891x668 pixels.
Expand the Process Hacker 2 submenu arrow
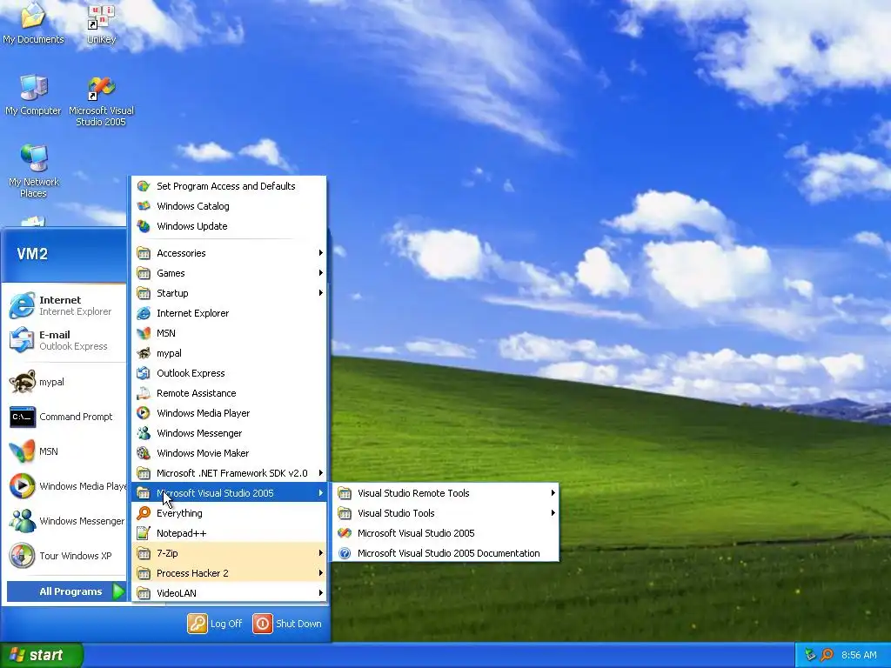coord(320,573)
